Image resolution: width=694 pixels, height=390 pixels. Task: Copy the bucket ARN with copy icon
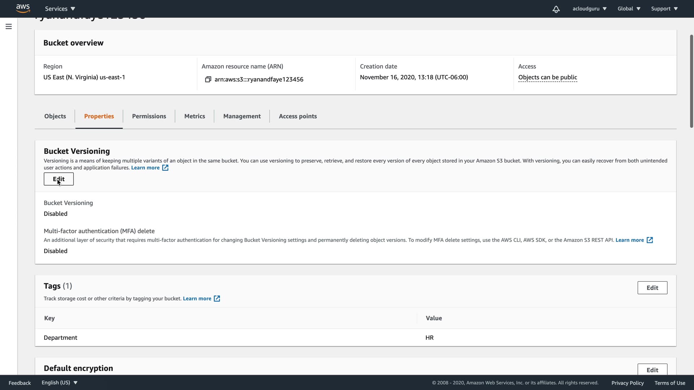208,79
